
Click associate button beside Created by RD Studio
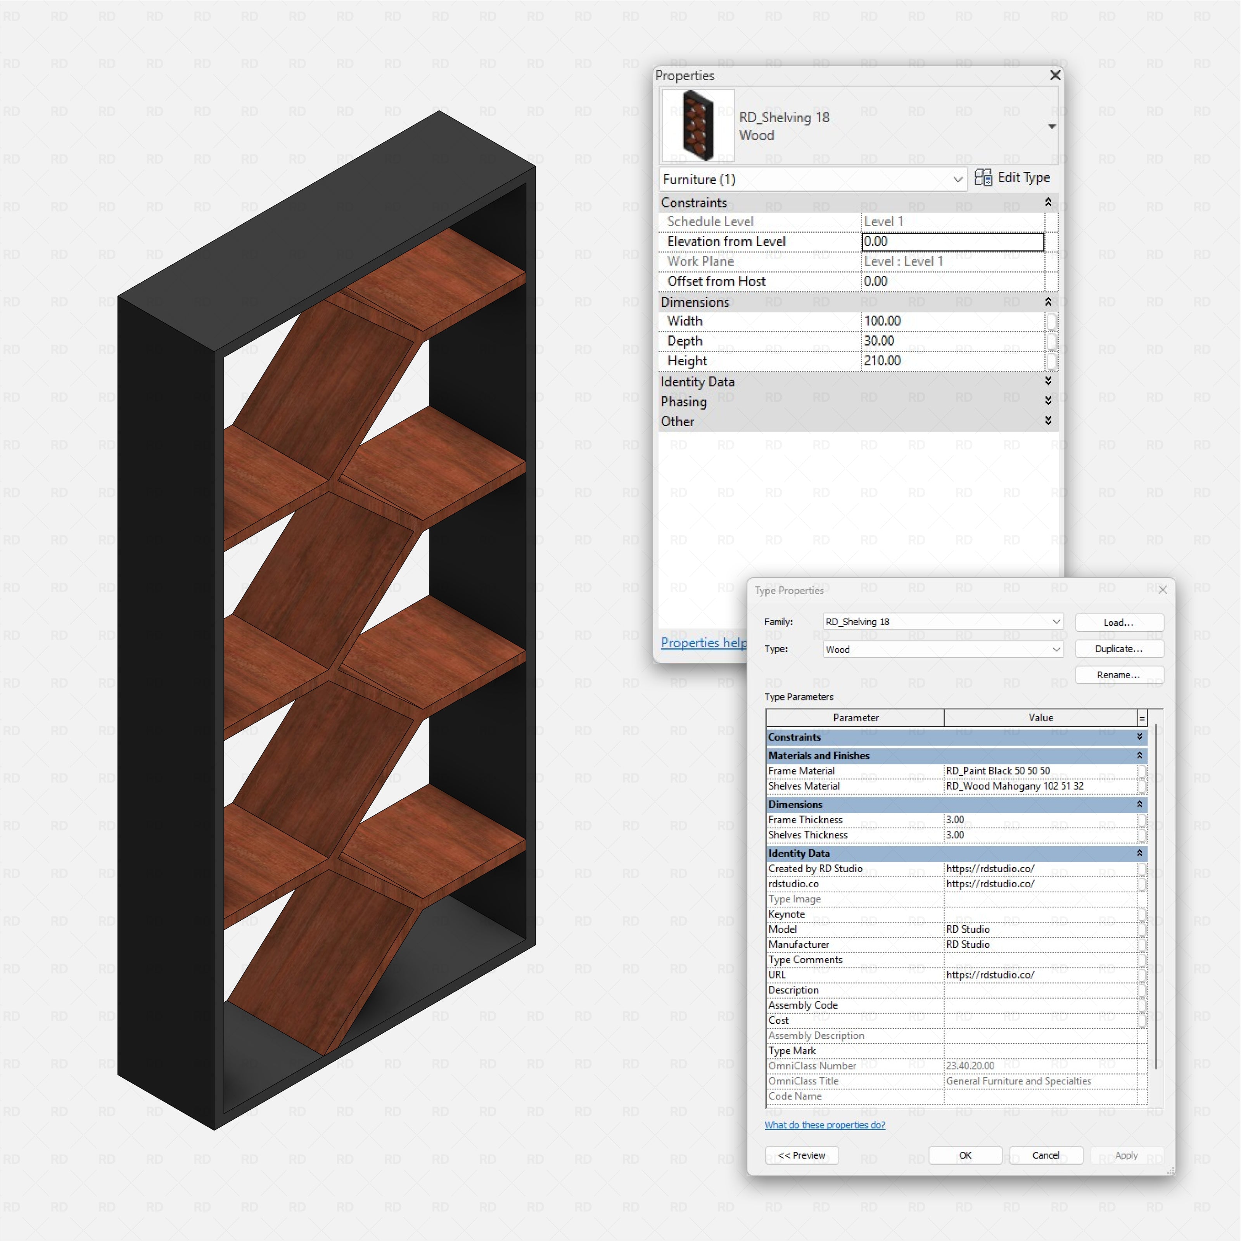[x=1141, y=868]
